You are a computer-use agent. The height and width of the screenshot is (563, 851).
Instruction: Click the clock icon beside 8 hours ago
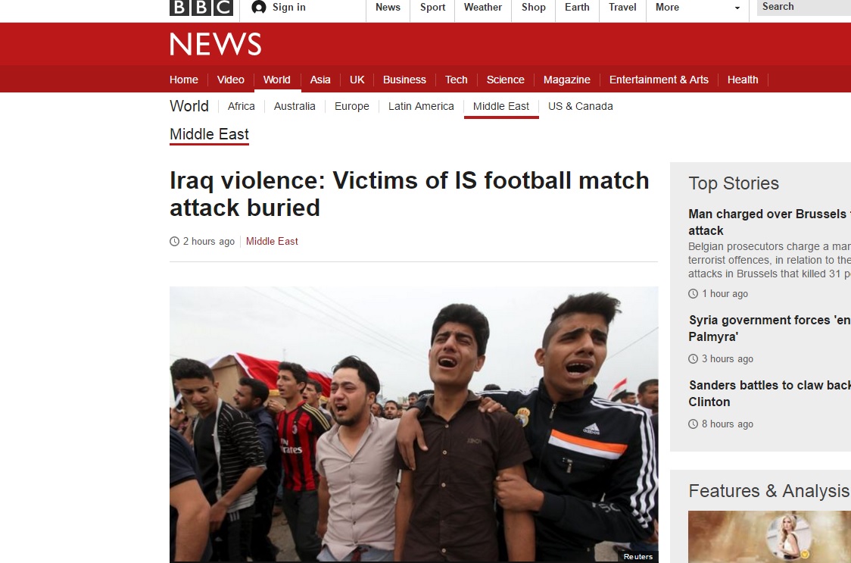(693, 424)
